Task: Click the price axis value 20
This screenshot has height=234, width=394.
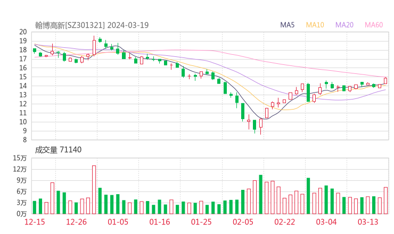Action: tap(23, 32)
